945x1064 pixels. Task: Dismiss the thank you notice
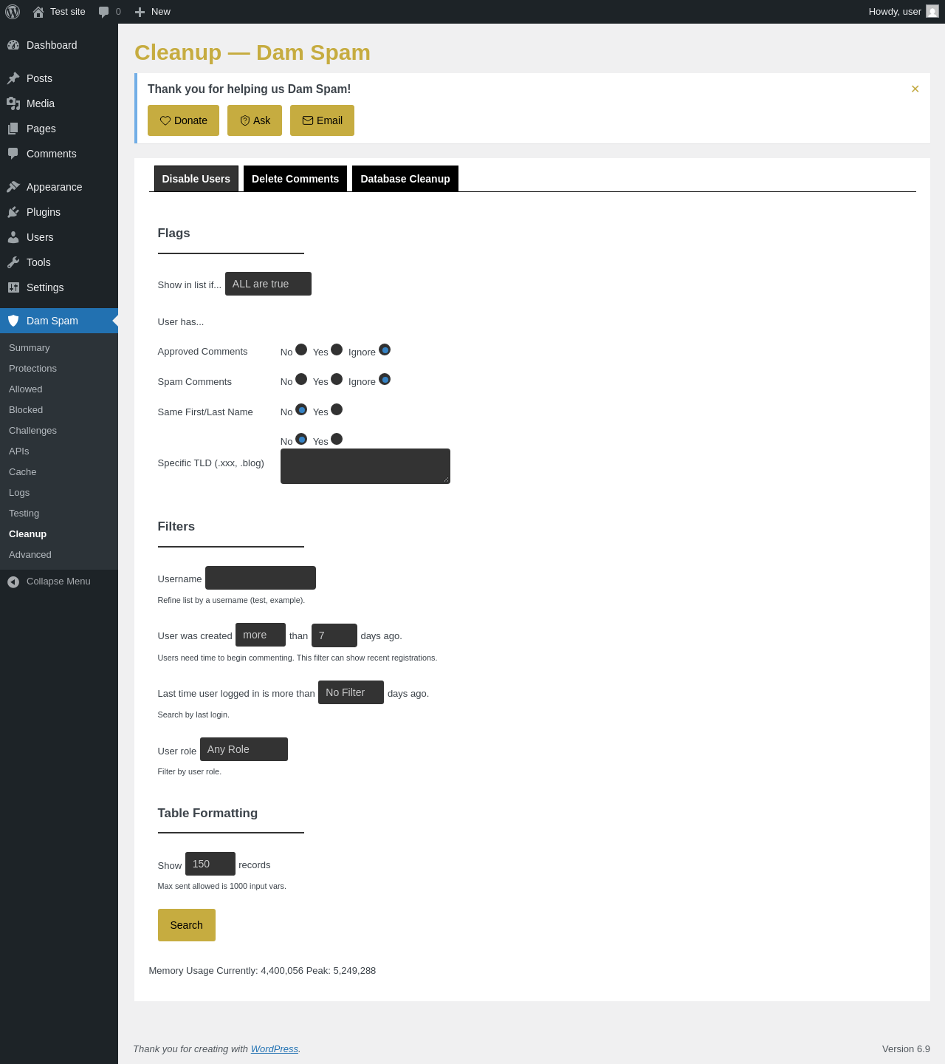[x=915, y=89]
